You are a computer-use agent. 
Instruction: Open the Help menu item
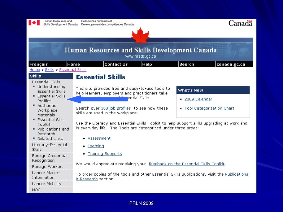(160, 64)
